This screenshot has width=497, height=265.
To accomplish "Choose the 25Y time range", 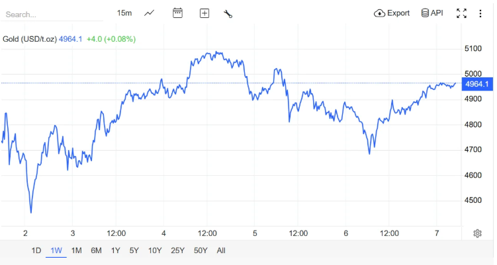I will [x=177, y=250].
